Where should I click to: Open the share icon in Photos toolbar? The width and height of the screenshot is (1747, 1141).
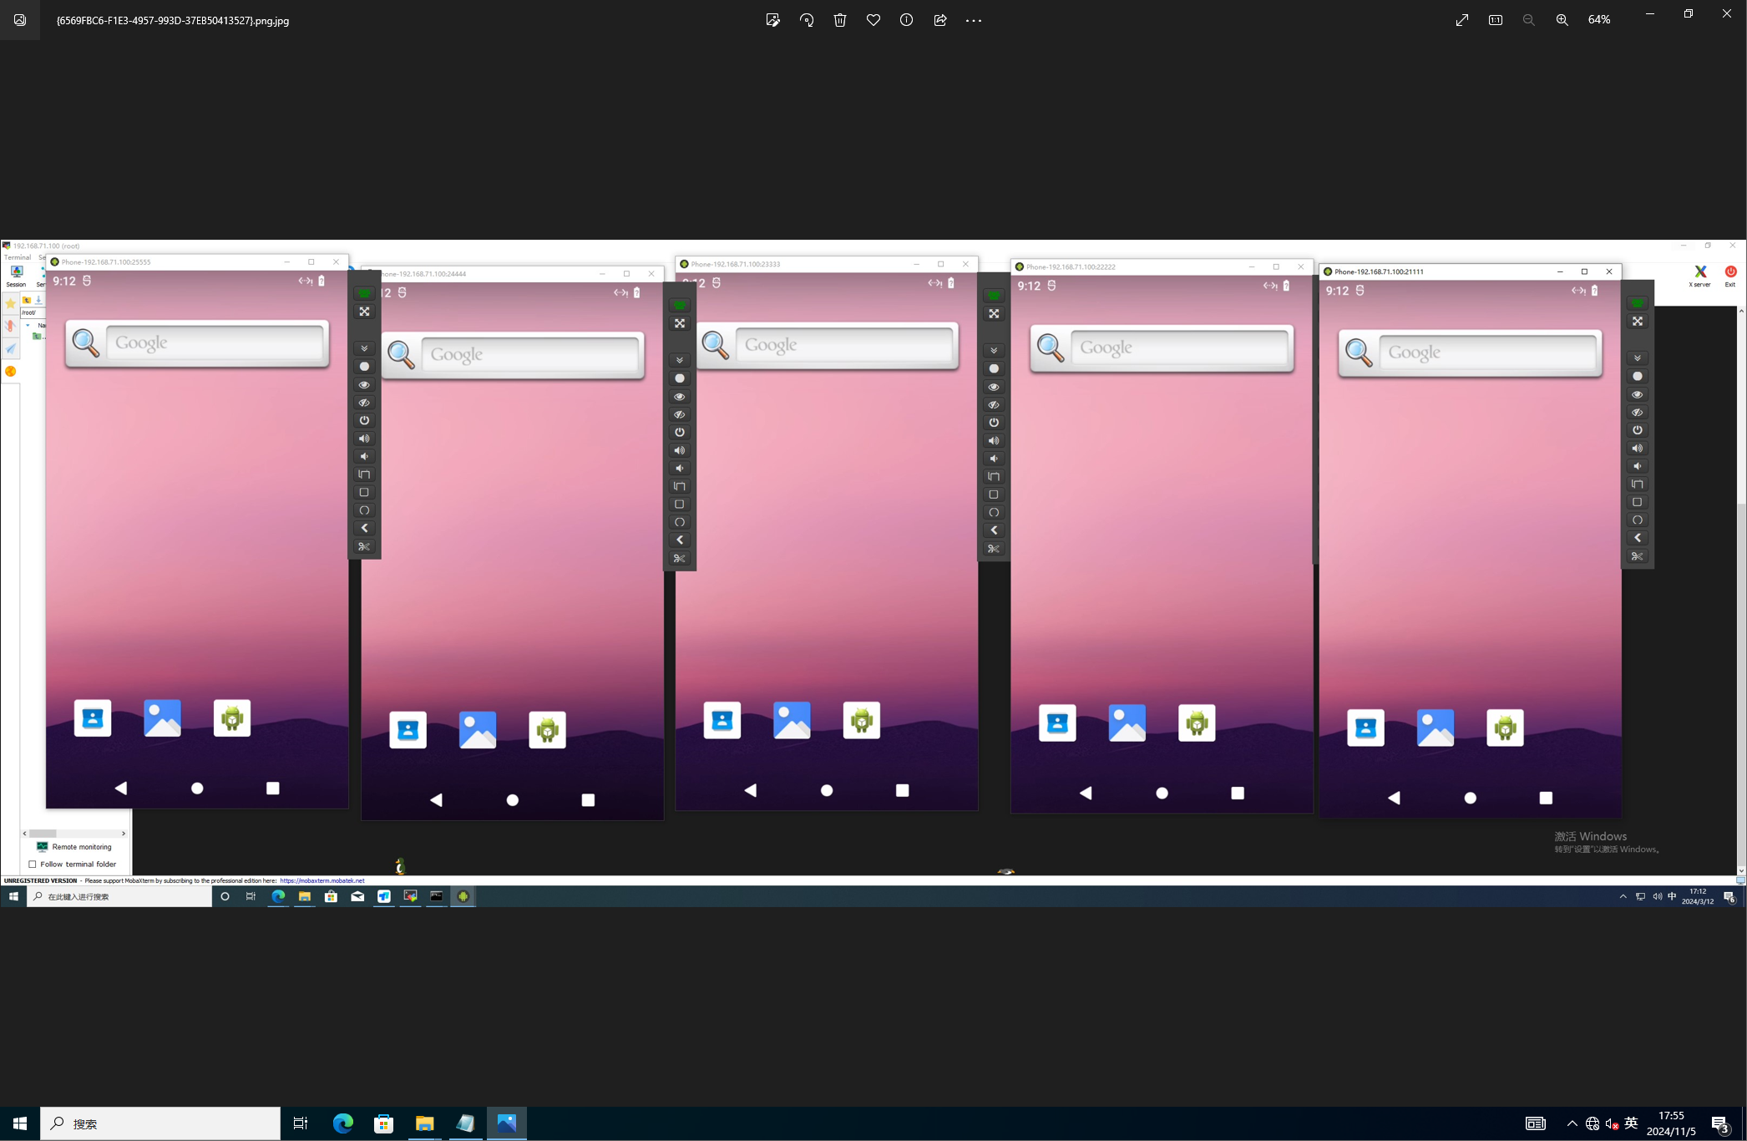coord(940,20)
